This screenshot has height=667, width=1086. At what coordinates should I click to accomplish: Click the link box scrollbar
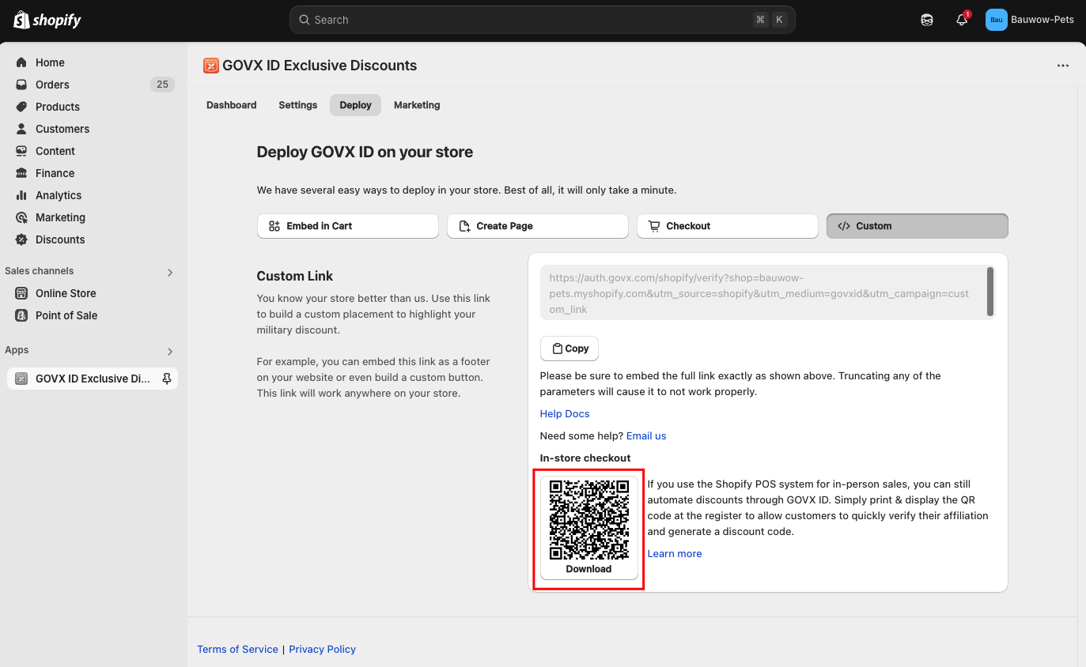point(990,292)
